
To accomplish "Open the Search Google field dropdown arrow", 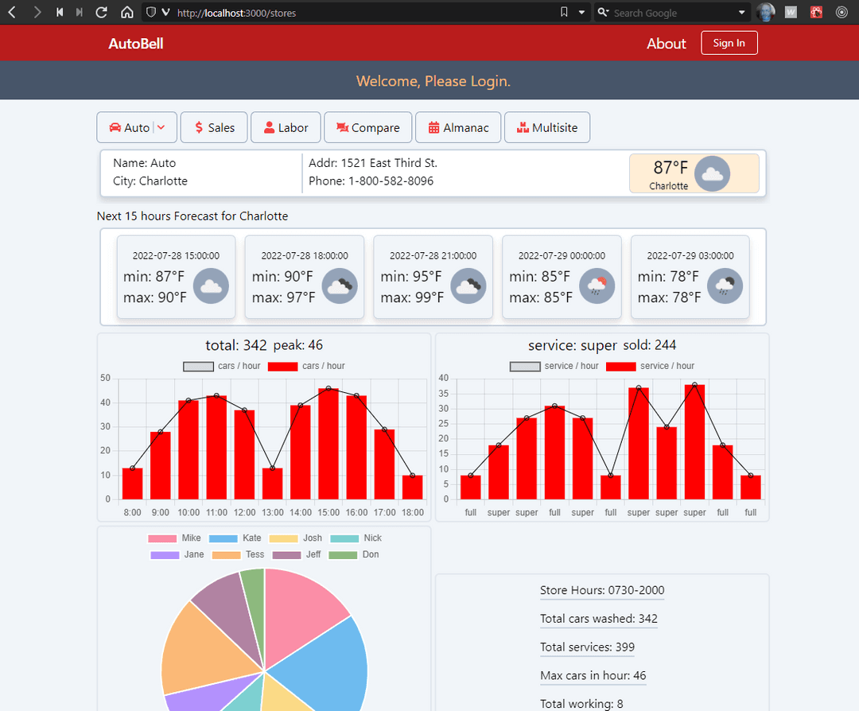I will point(742,12).
